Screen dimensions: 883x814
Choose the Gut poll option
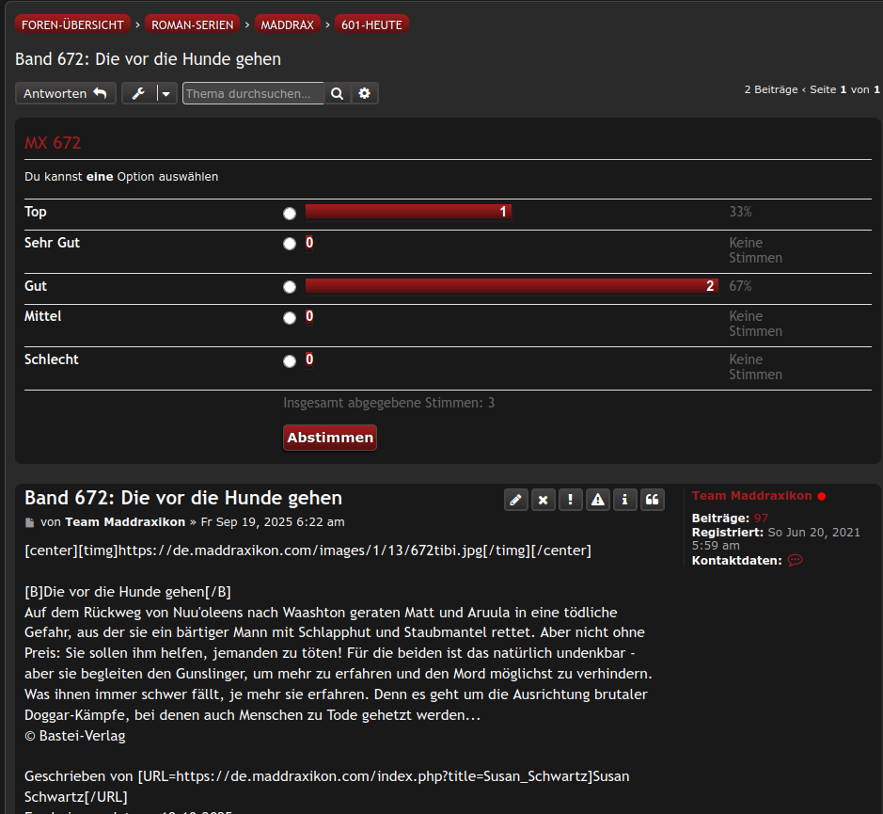click(x=290, y=287)
